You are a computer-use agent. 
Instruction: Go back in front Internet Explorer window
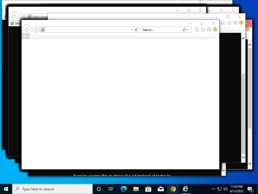(x=27, y=30)
